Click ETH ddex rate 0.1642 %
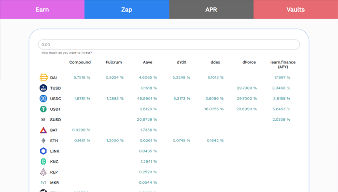Screen dimensions: 338x192 click(x=215, y=141)
